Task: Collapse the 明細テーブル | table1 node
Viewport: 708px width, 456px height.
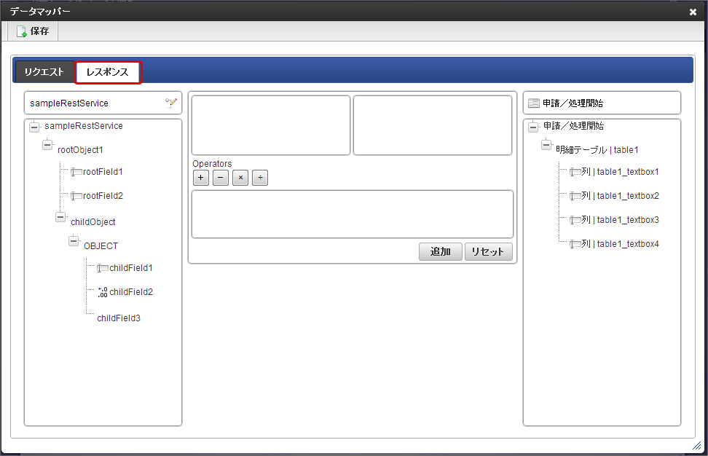Action: 546,145
